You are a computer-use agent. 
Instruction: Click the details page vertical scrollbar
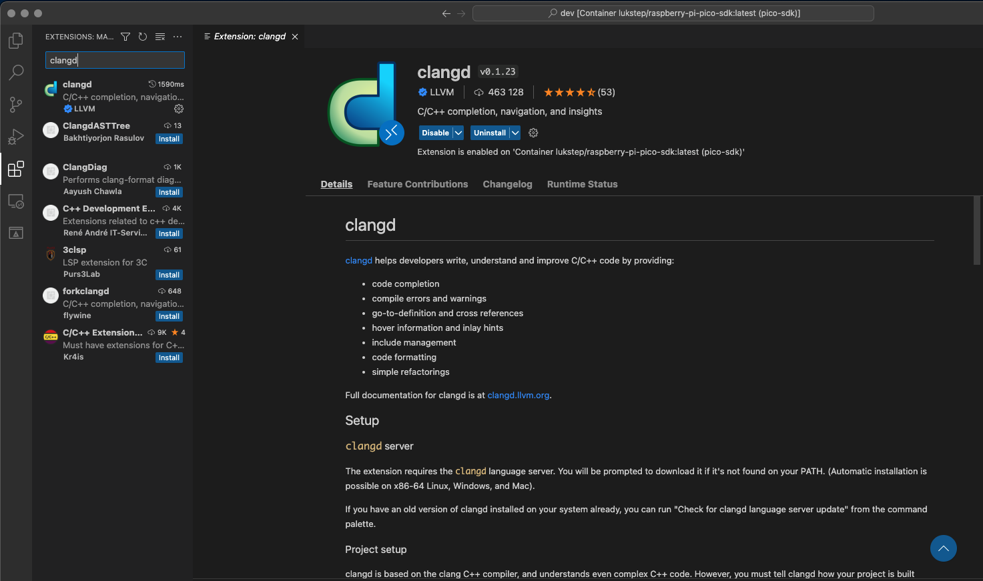click(978, 231)
